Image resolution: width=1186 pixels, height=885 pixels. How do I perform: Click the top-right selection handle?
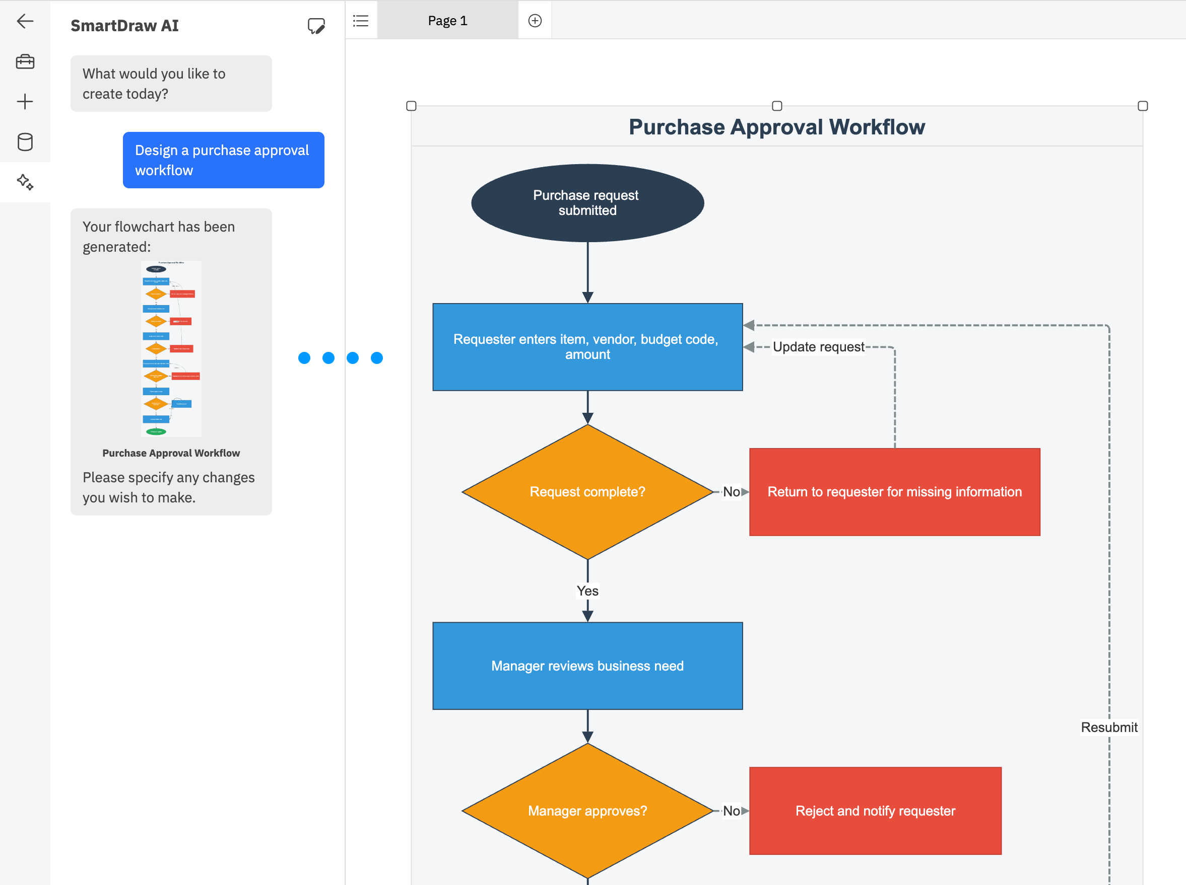point(1143,106)
